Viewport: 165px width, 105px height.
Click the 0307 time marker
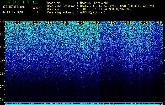click(x=112, y=23)
